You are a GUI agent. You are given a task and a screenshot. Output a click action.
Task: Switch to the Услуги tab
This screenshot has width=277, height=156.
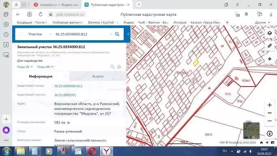pos(97,76)
